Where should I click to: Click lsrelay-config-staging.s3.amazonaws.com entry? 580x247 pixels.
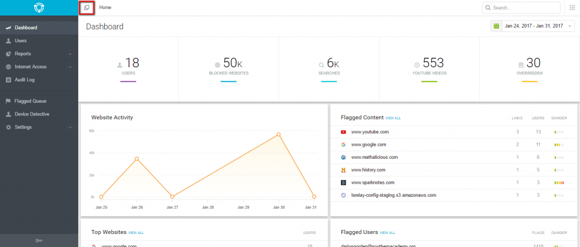(394, 195)
